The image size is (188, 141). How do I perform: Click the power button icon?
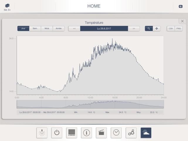click(x=57, y=133)
